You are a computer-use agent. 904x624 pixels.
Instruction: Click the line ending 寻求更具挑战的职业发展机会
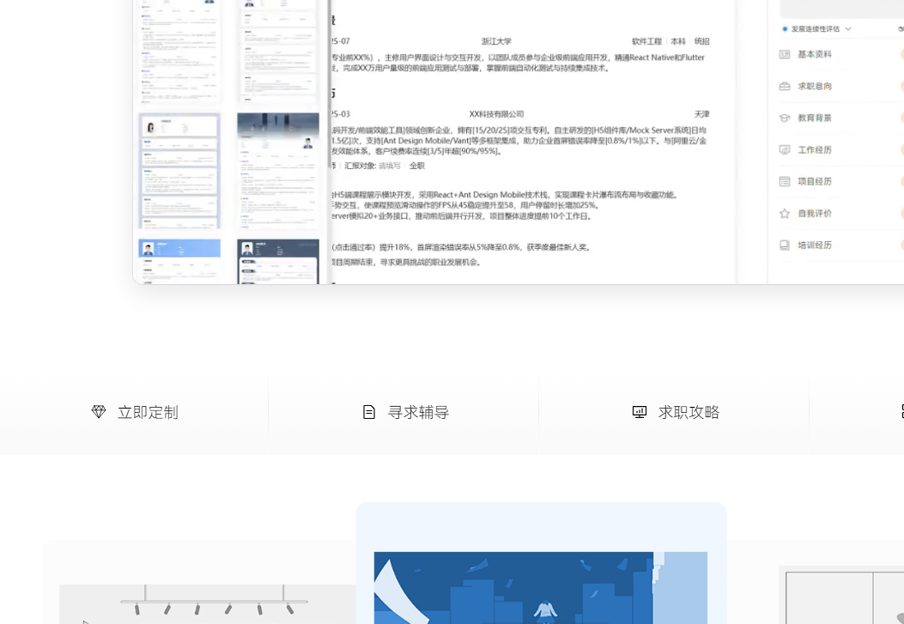pos(406,262)
